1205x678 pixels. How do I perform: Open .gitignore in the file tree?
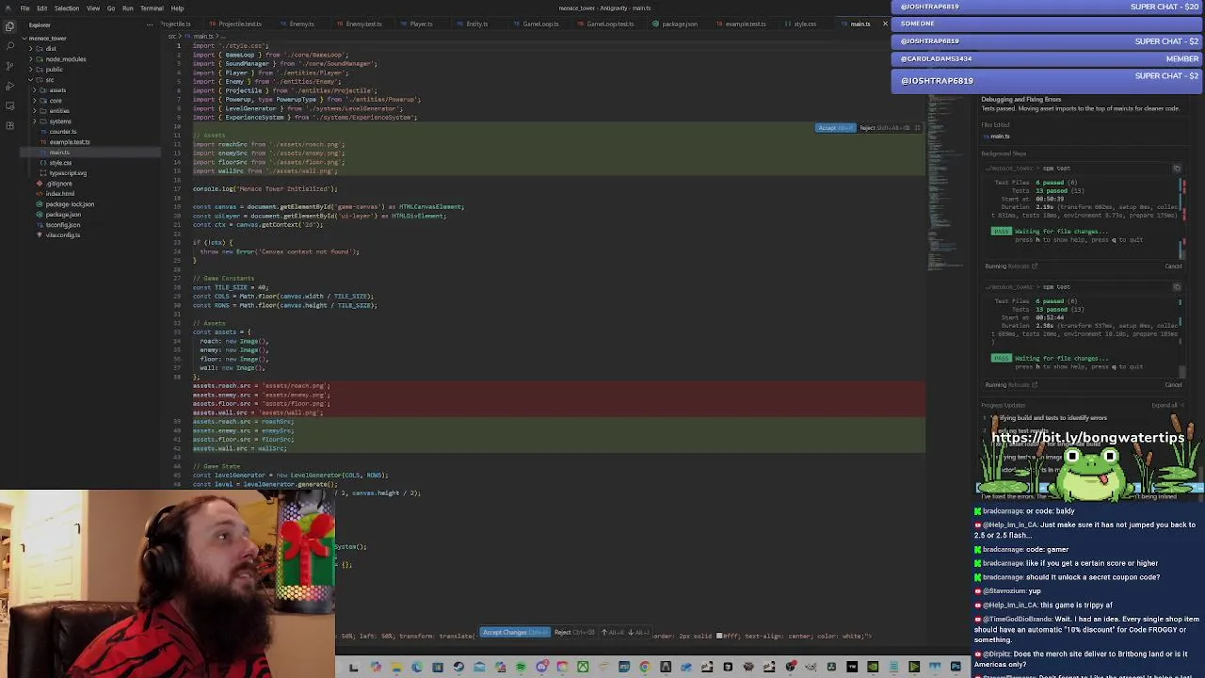coord(58,184)
